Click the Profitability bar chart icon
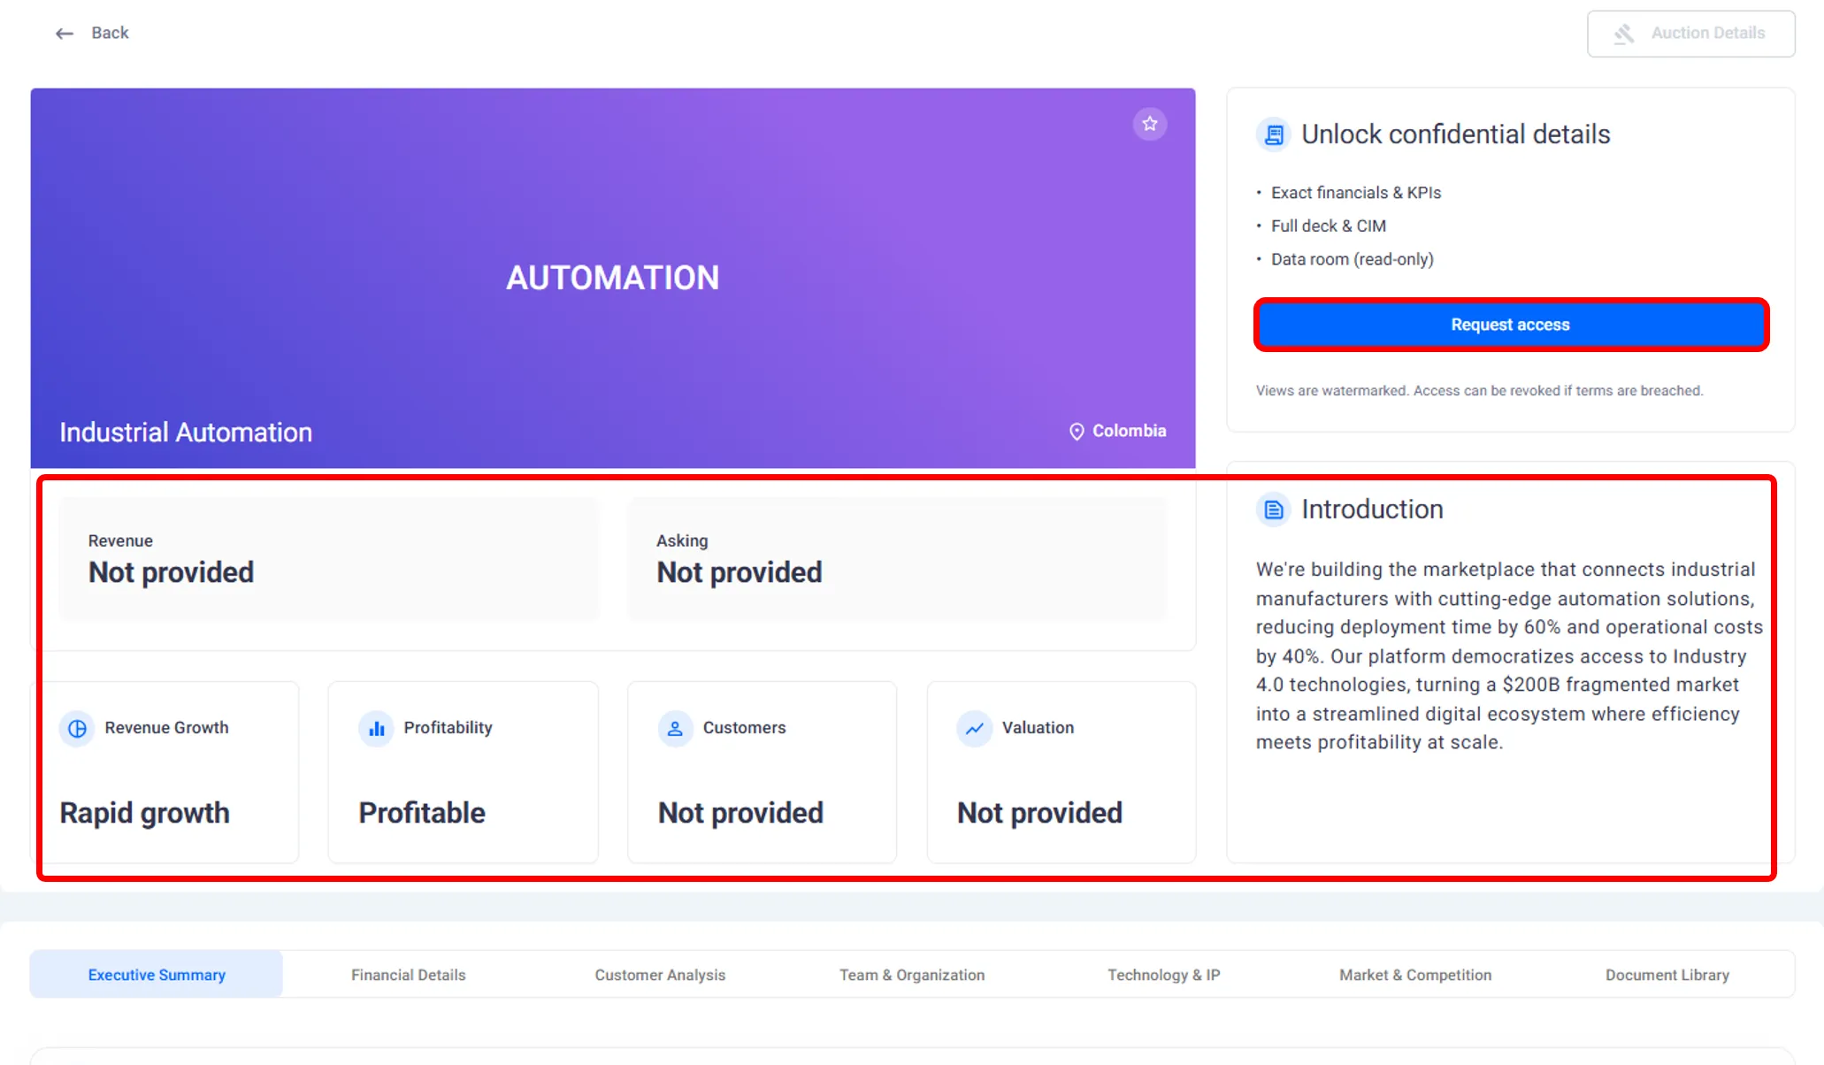 [x=376, y=728]
